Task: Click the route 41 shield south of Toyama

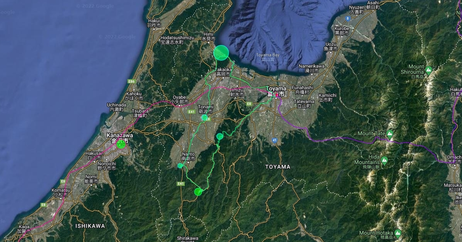Action: pyautogui.click(x=275, y=140)
